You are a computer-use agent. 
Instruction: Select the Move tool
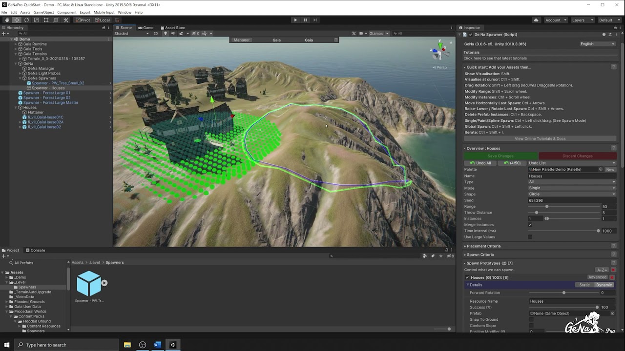(17, 20)
